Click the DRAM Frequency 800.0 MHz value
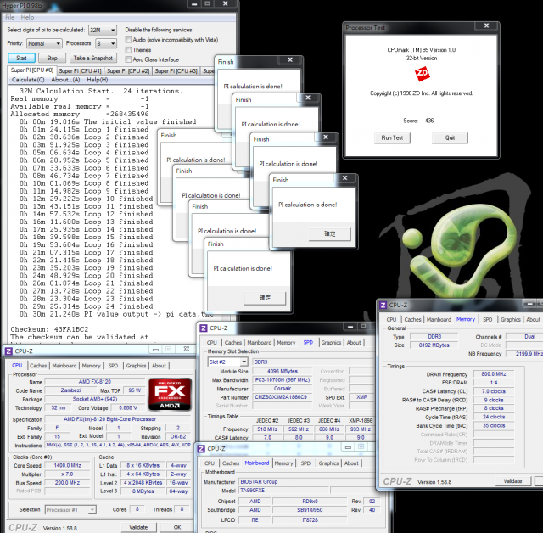The image size is (543, 533). coord(494,374)
